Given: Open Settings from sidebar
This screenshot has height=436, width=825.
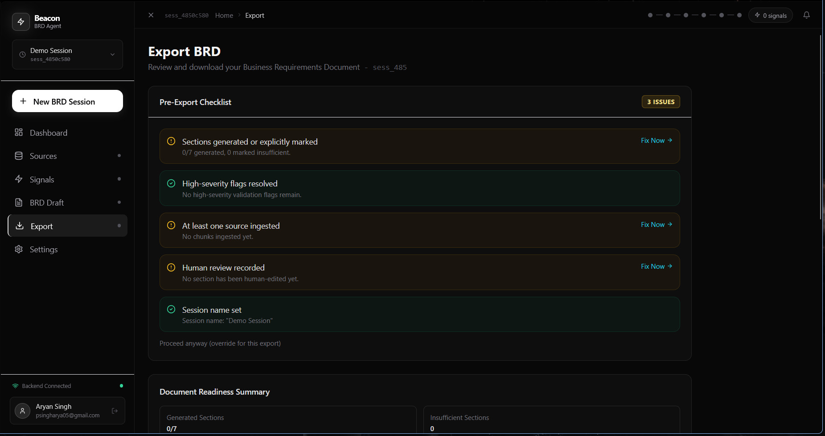Looking at the screenshot, I should click(x=67, y=249).
